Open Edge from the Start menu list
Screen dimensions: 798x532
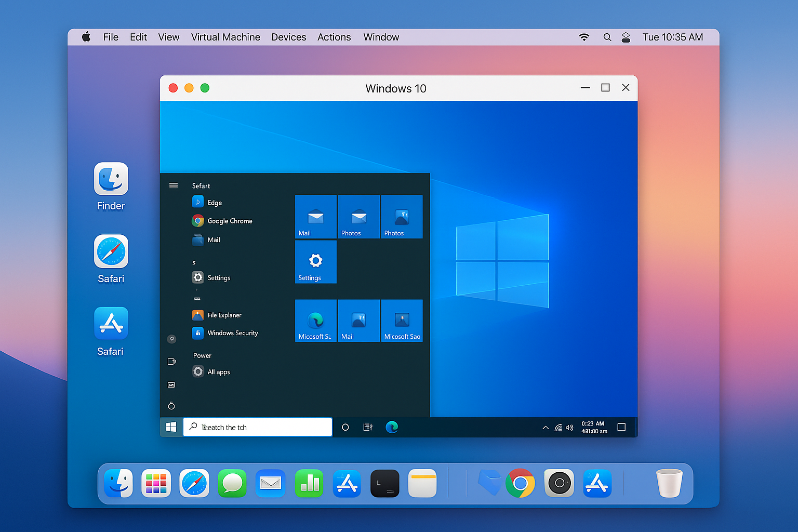[207, 203]
